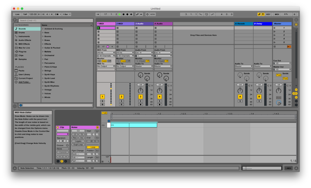Open the MIDI From dropdown on 1 MIDI
Screen dimensions: 311x188
[106, 53]
